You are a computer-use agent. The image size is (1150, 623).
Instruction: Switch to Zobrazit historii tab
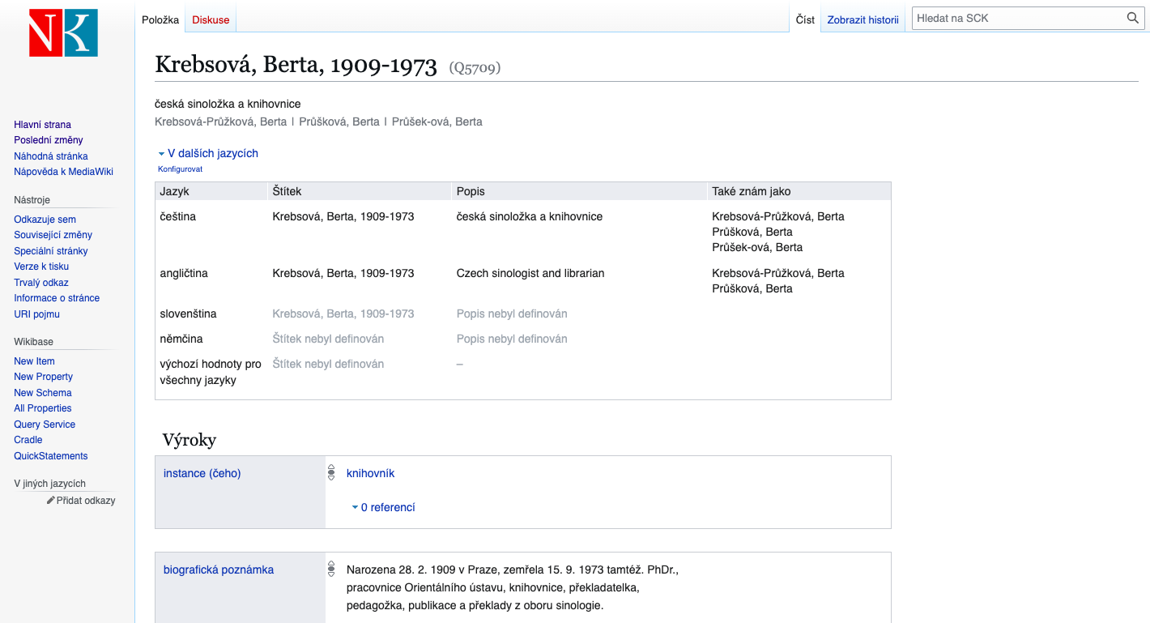click(862, 19)
